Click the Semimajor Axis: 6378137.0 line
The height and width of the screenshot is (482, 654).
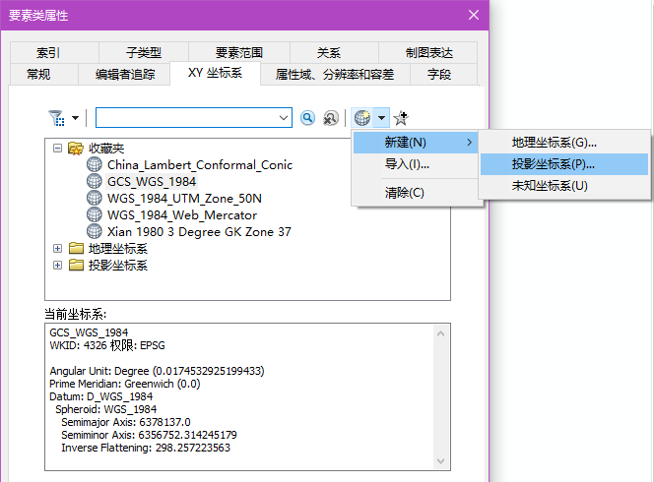pos(126,422)
